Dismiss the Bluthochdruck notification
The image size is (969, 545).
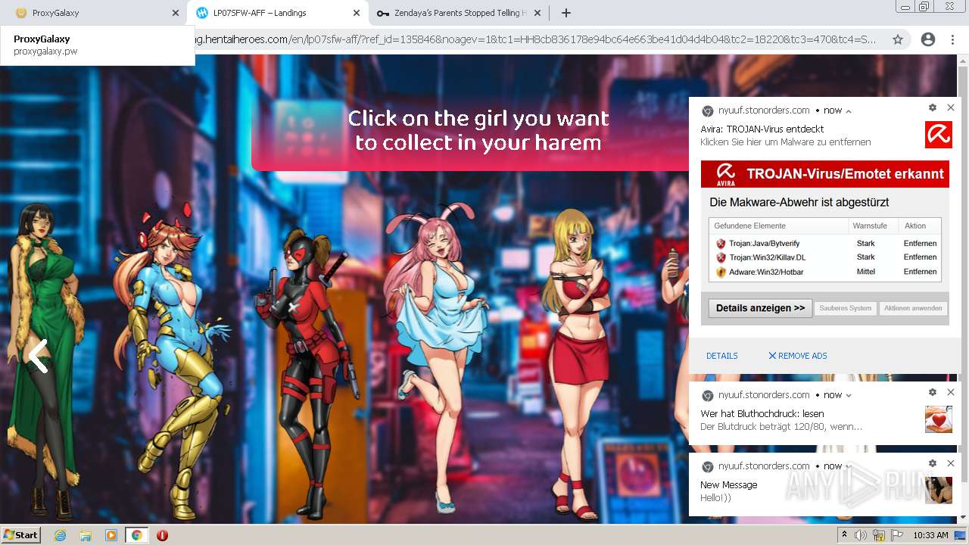pos(951,392)
